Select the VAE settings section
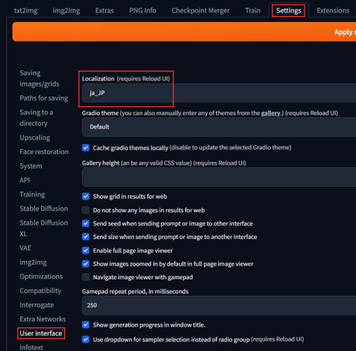This screenshot has height=351, width=356. pos(26,248)
